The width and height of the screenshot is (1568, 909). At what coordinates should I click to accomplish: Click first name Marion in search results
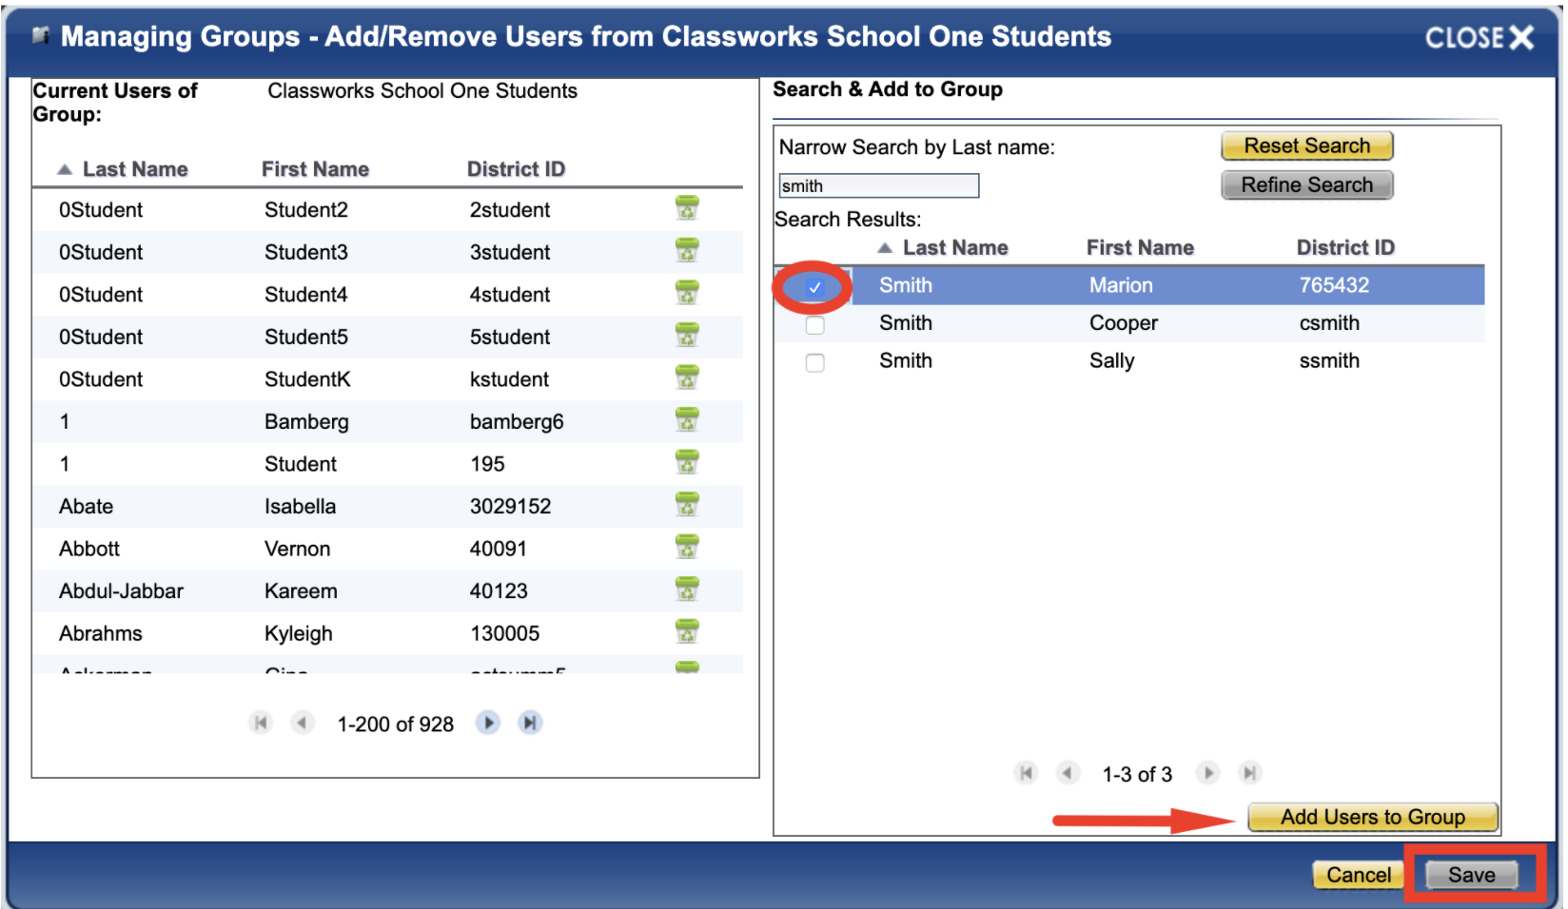(x=1121, y=285)
